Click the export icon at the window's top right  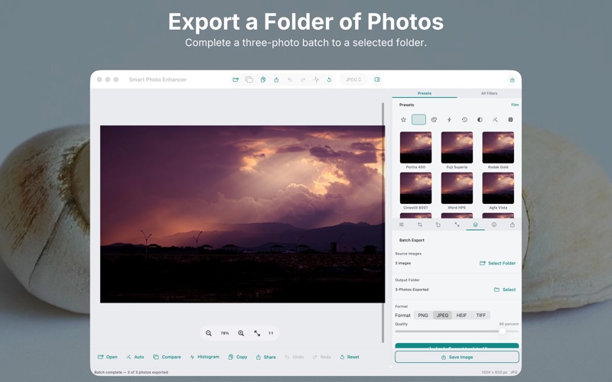coord(512,80)
